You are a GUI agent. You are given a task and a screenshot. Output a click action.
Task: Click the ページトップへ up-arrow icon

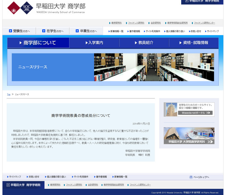[191, 177]
